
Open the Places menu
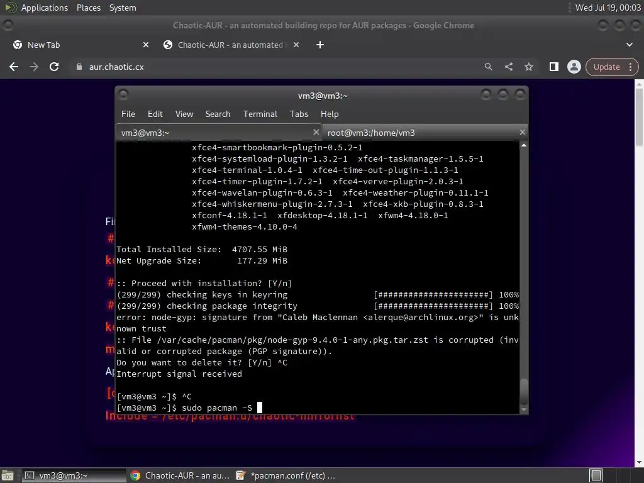click(88, 8)
